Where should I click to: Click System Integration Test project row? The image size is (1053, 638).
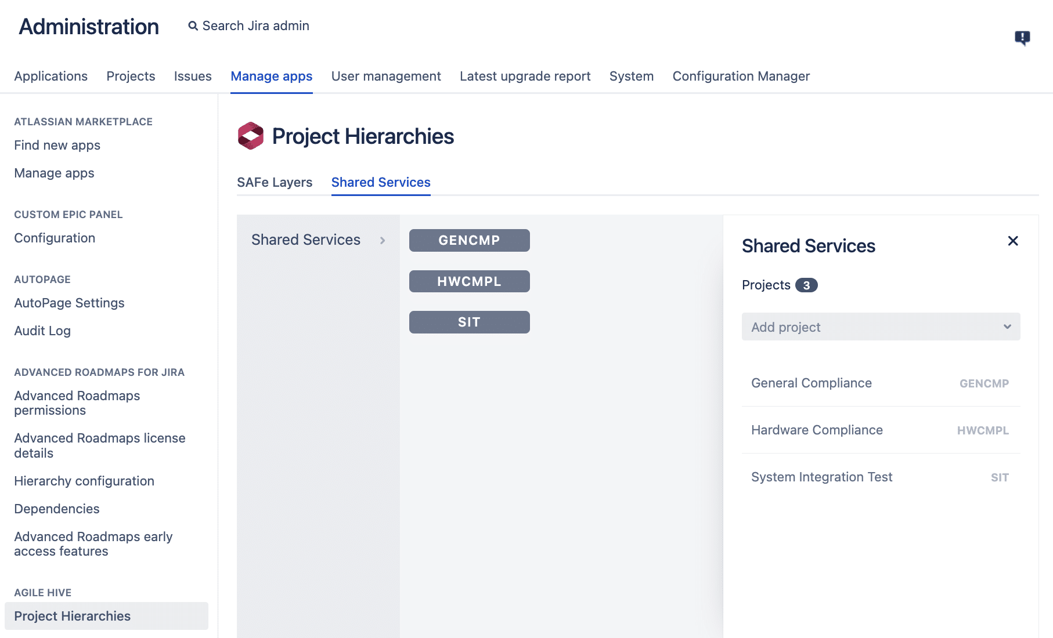[x=881, y=477]
